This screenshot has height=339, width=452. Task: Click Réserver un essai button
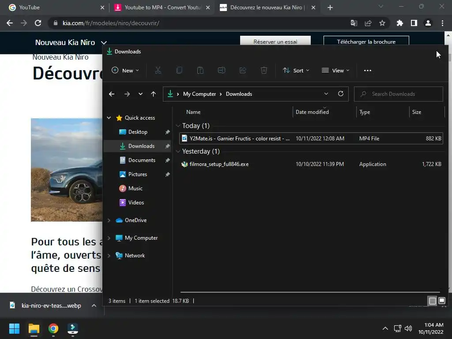click(275, 41)
